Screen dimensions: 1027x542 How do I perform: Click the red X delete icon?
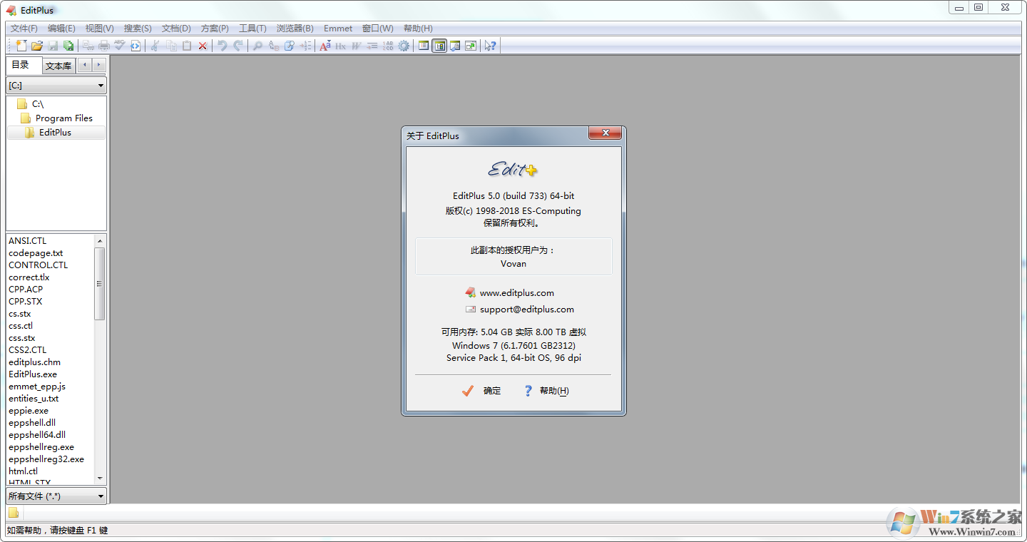pyautogui.click(x=203, y=46)
